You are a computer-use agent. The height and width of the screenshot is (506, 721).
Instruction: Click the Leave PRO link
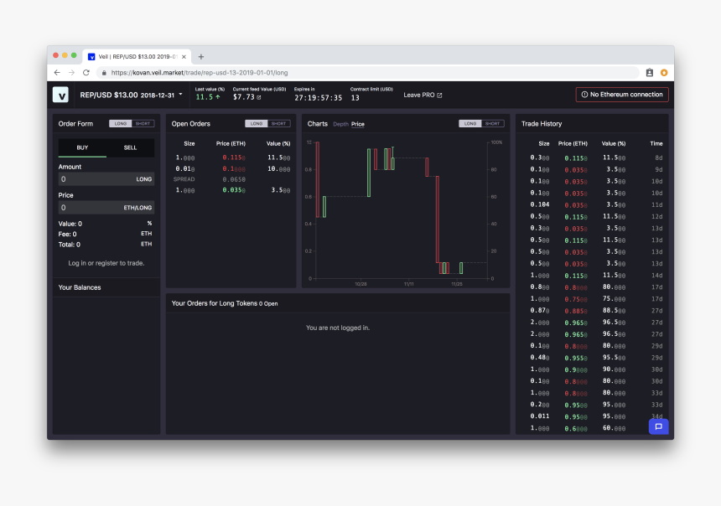point(423,96)
